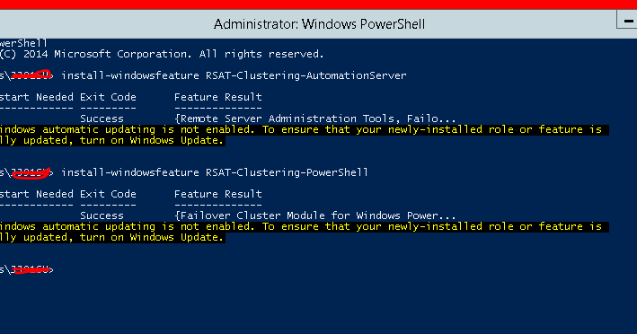Click the first Feature Result column header
The image size is (637, 334).
(218, 97)
